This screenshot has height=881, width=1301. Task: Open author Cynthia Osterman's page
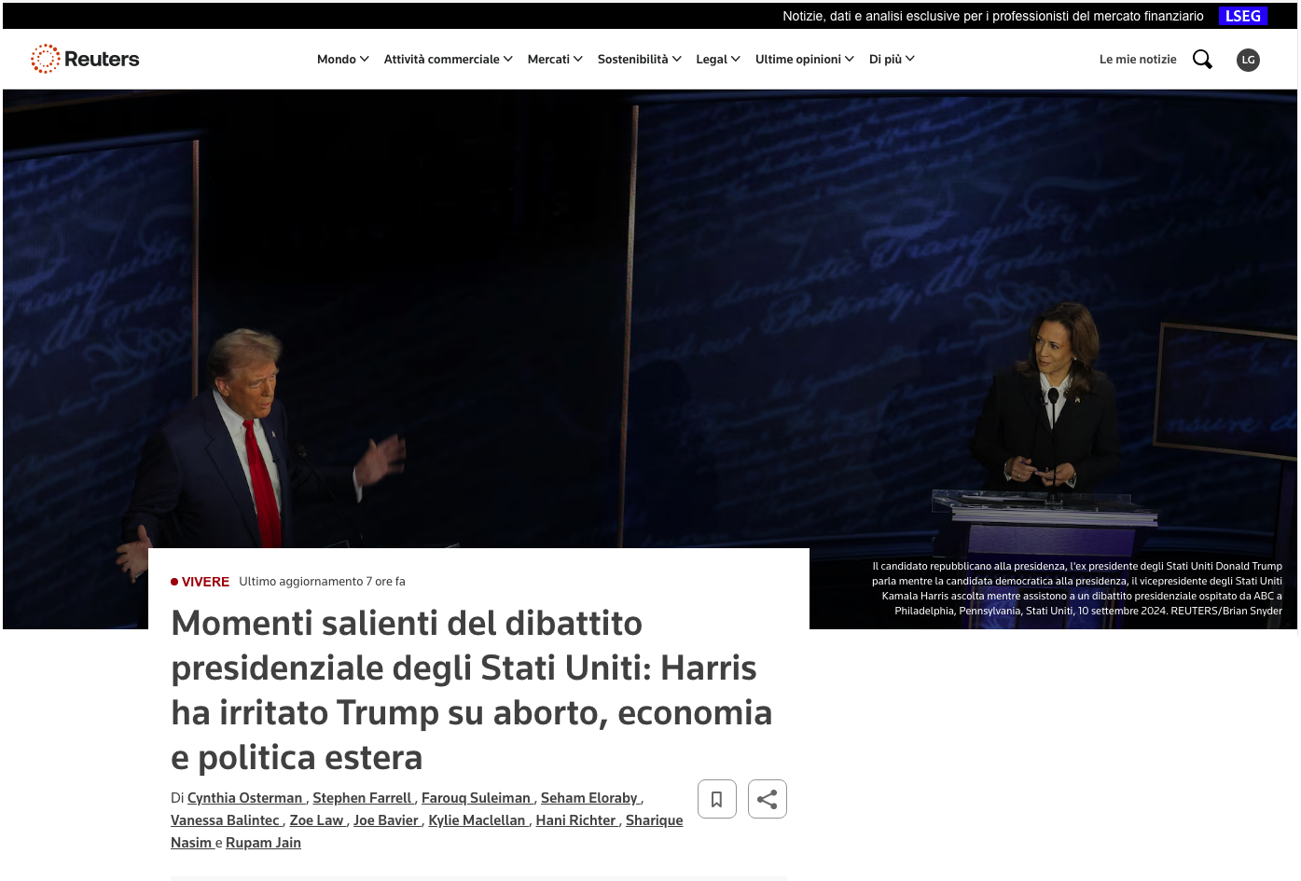pos(245,798)
